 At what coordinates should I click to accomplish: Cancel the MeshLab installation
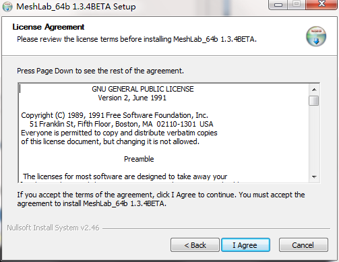(303, 245)
